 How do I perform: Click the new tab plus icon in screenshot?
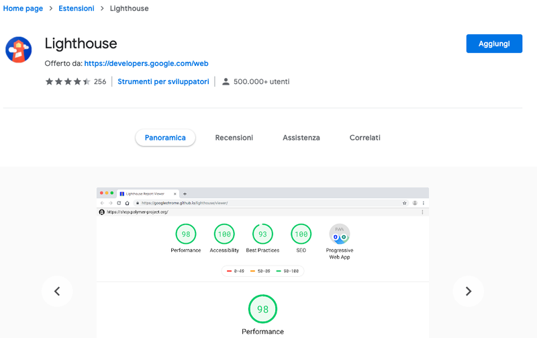point(185,194)
